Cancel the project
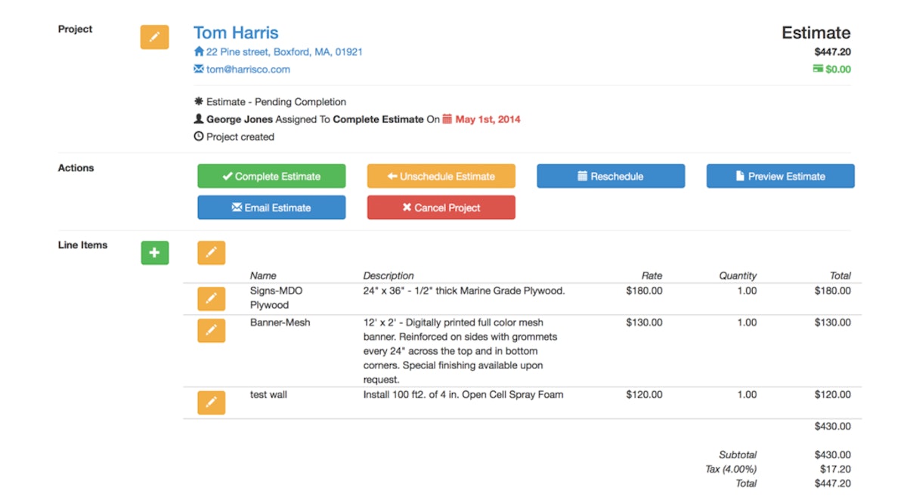The image size is (907, 499). (x=441, y=208)
